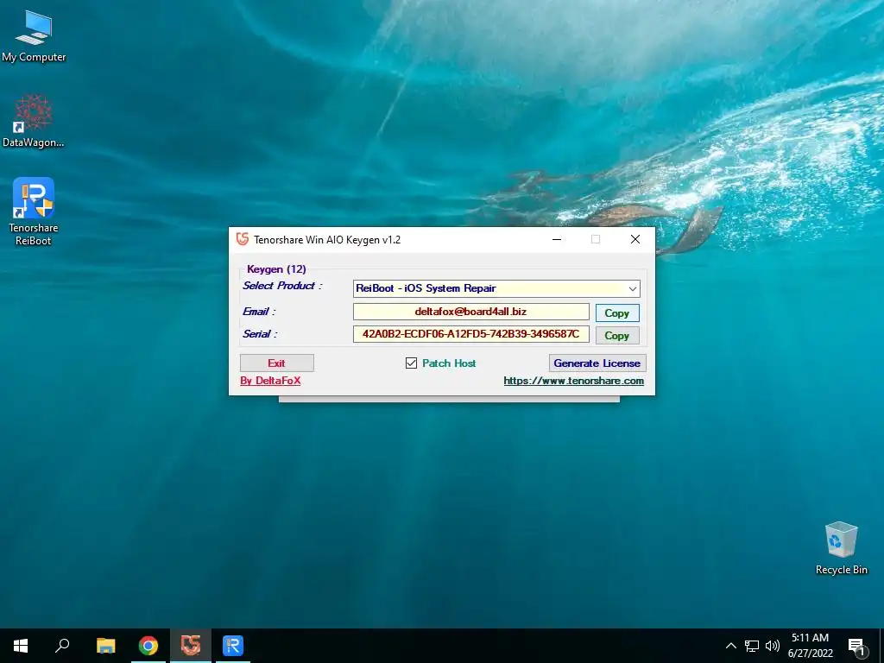Screen dimensions: 884x663
Task: Open taskbar search magnifier
Action: (x=62, y=646)
